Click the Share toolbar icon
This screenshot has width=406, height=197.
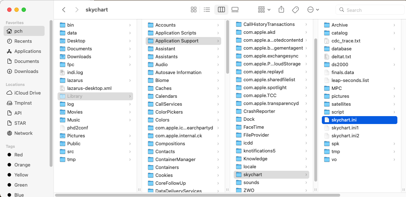point(282,10)
